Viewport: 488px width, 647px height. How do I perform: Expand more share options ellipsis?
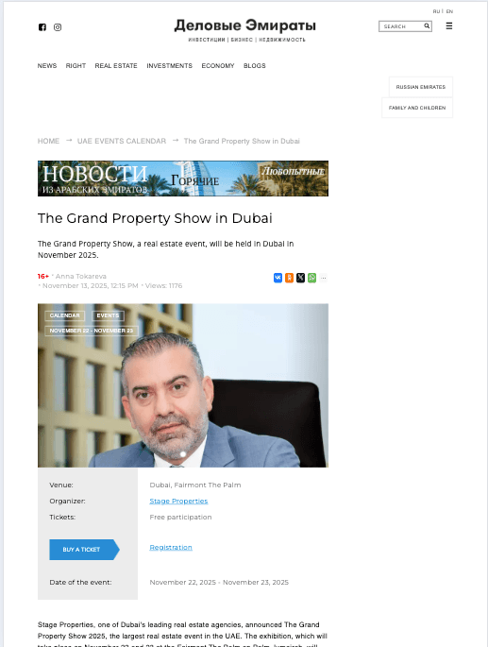click(324, 278)
